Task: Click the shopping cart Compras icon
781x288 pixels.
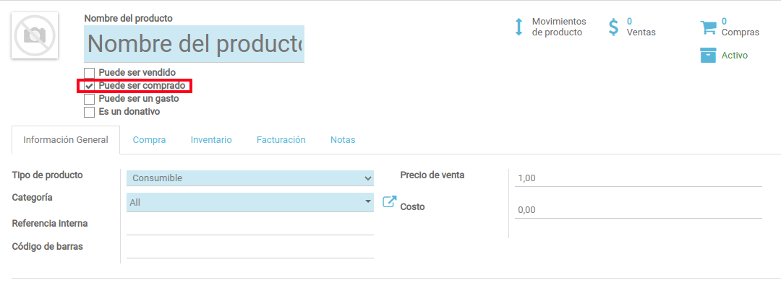Action: (x=708, y=27)
